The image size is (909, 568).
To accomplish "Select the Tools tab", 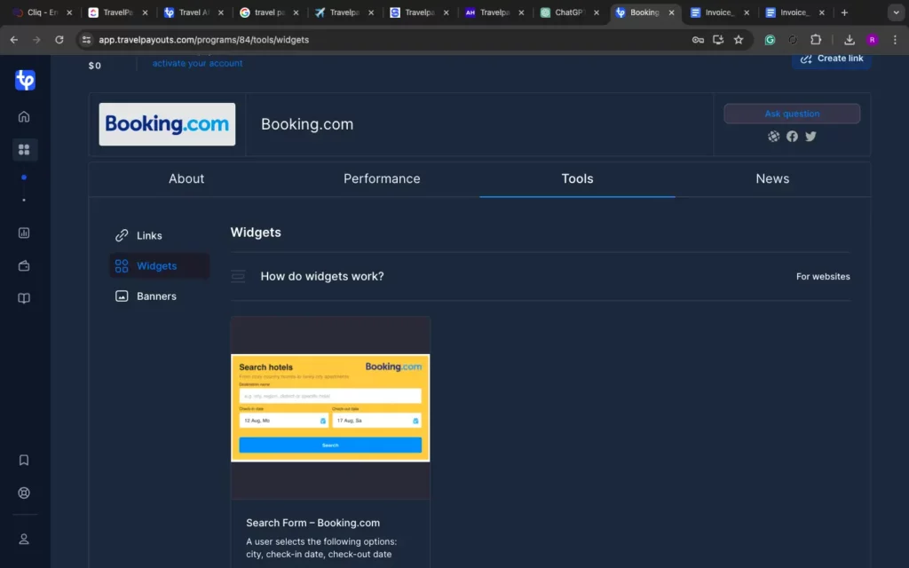I will [x=577, y=178].
